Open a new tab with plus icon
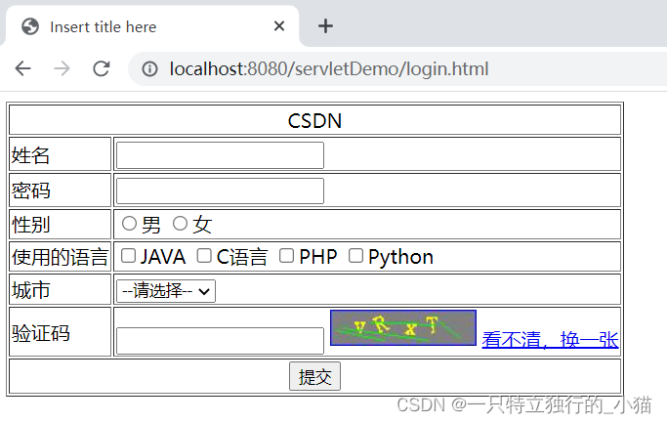Screen dimensions: 667x423 tap(326, 26)
